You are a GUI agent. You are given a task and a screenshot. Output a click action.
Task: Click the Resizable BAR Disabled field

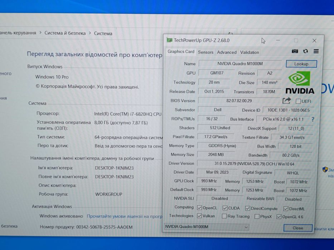coord(293,199)
